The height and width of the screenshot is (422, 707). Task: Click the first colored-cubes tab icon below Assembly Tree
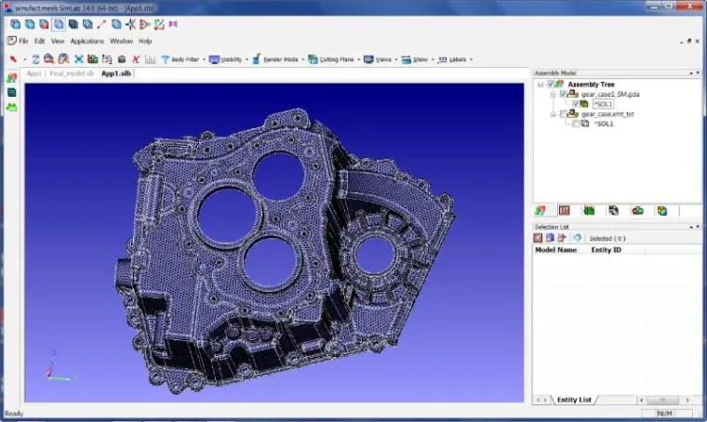click(x=540, y=211)
